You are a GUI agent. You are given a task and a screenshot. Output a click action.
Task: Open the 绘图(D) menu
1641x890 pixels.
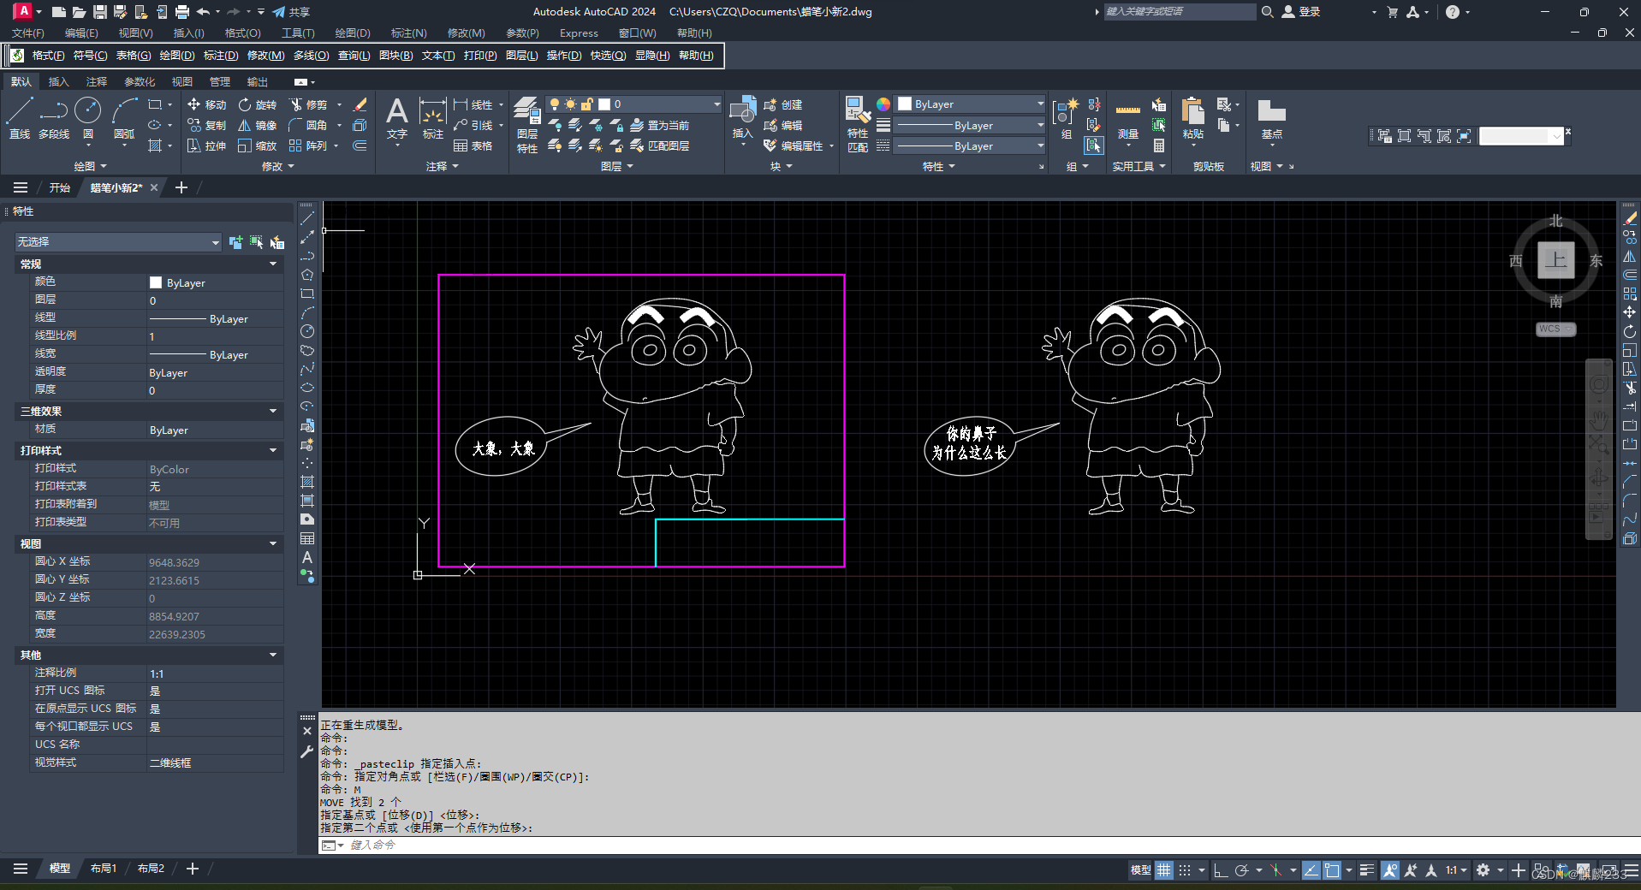coord(353,33)
